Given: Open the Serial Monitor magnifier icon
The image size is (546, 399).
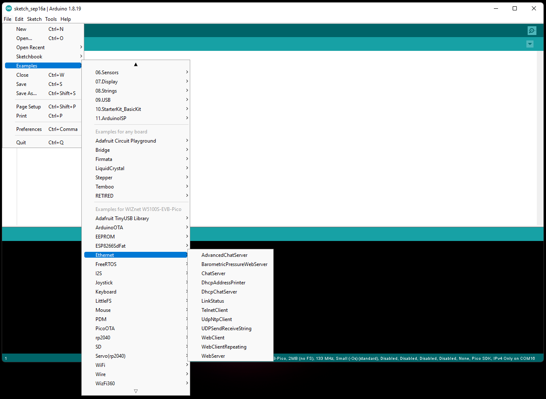Looking at the screenshot, I should (531, 30).
